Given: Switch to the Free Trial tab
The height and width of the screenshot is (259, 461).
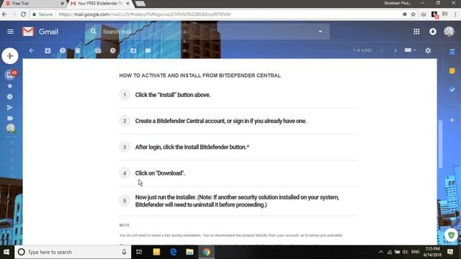Looking at the screenshot, I should tap(33, 4).
